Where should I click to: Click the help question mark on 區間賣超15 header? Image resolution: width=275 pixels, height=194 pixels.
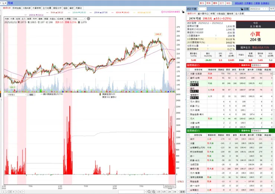click(239, 131)
